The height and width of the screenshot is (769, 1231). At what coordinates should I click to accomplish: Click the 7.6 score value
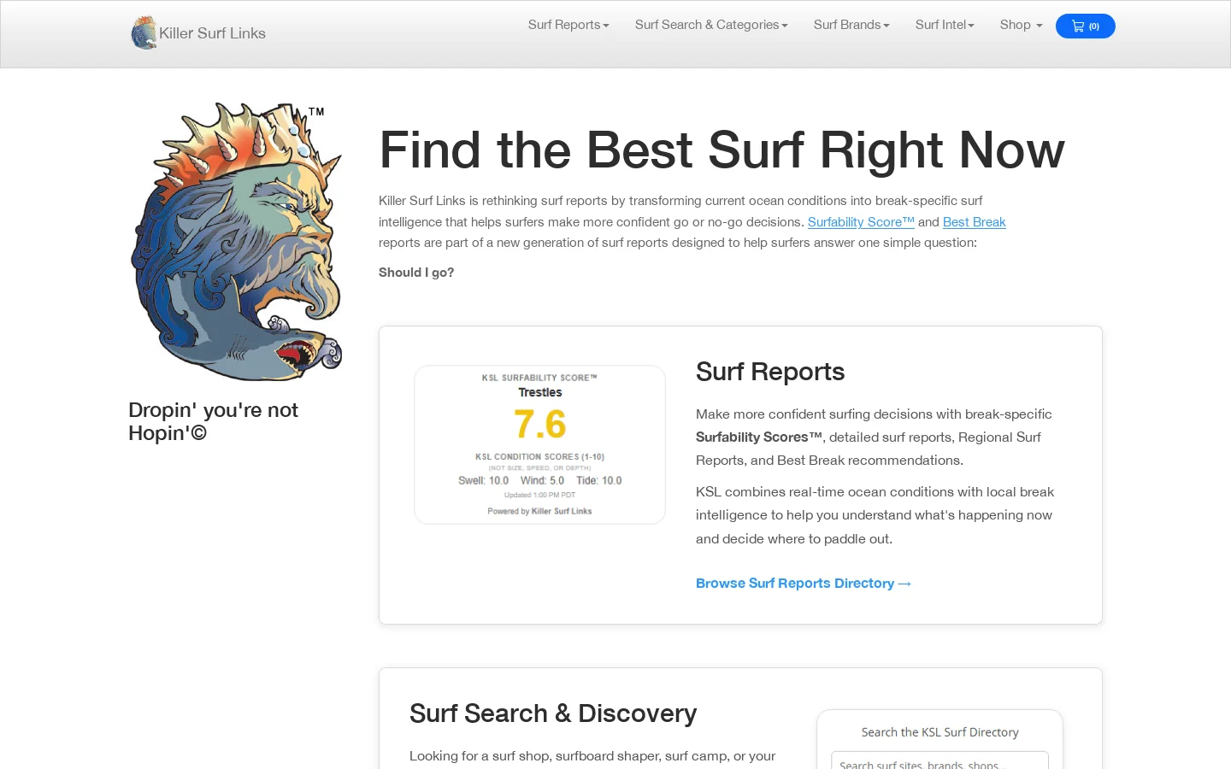point(540,424)
